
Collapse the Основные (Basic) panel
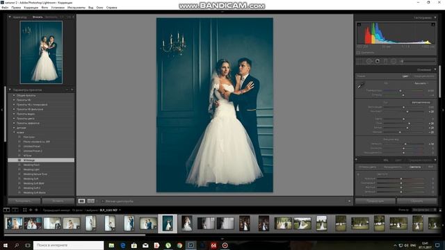click(435, 69)
